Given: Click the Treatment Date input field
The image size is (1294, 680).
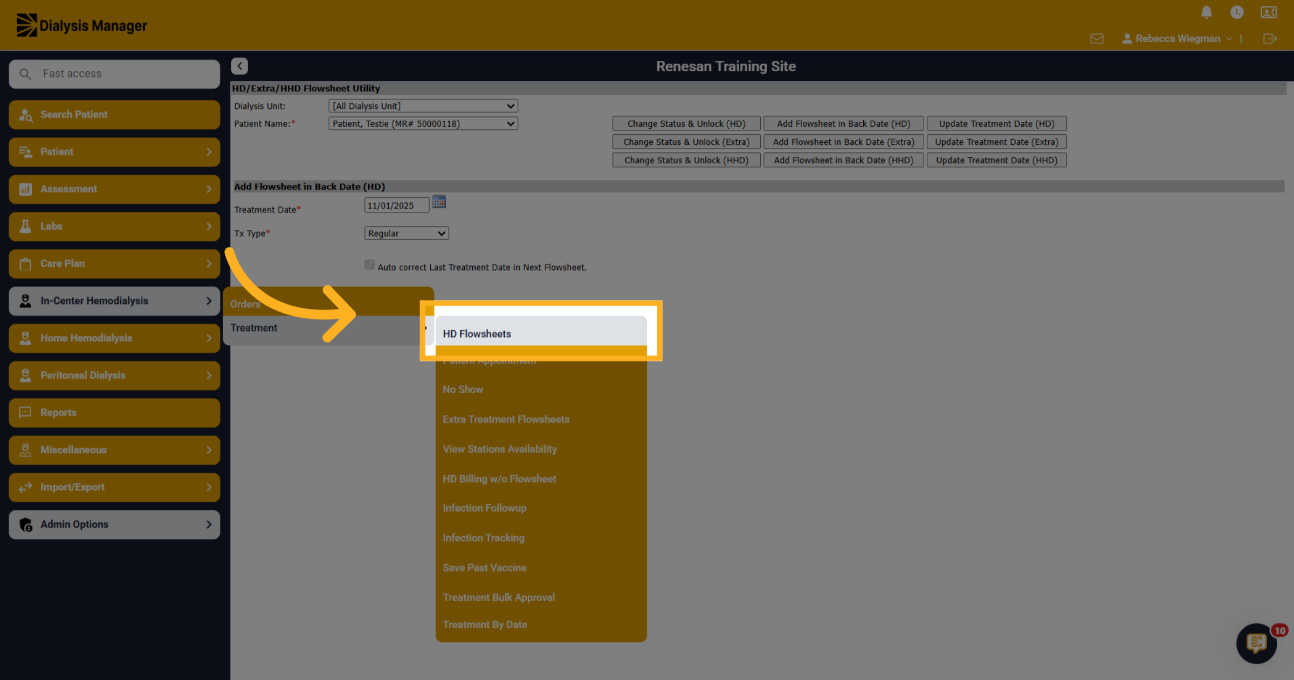Looking at the screenshot, I should [x=397, y=205].
